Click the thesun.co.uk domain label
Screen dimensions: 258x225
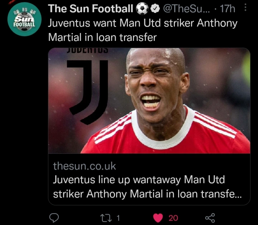(x=85, y=166)
